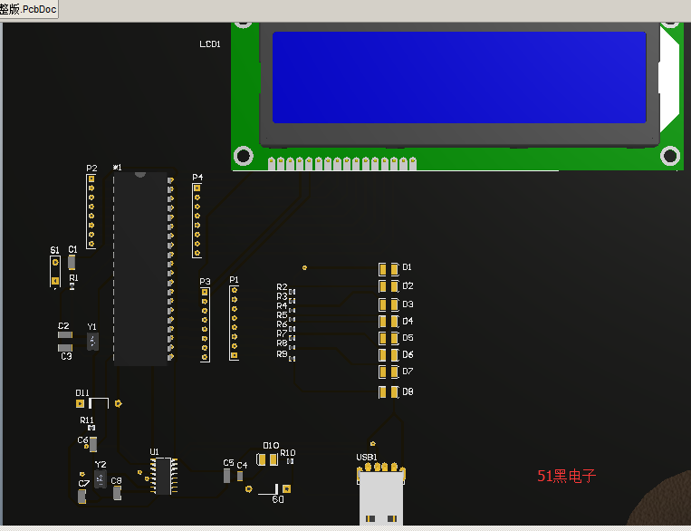The height and width of the screenshot is (531, 691).
Task: Select LED D8
Action: [389, 391]
